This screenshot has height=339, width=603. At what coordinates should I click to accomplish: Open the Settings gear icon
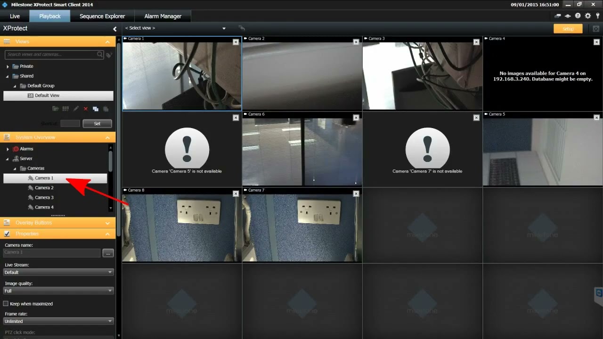[x=588, y=16]
